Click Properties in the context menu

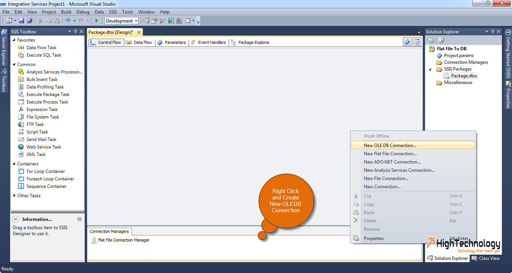coord(413,238)
